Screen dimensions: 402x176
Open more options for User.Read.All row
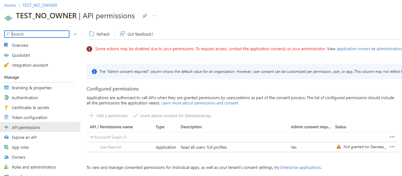pyautogui.click(x=392, y=147)
